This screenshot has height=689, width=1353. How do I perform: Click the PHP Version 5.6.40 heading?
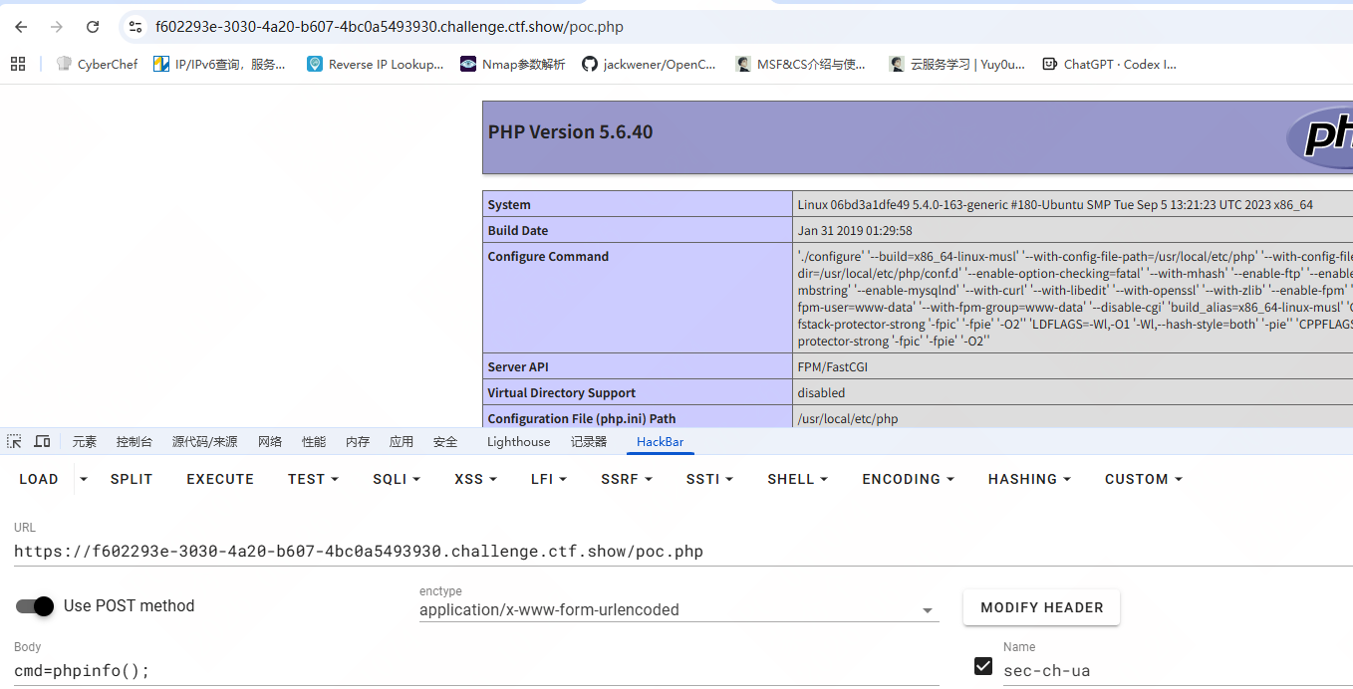(x=570, y=132)
